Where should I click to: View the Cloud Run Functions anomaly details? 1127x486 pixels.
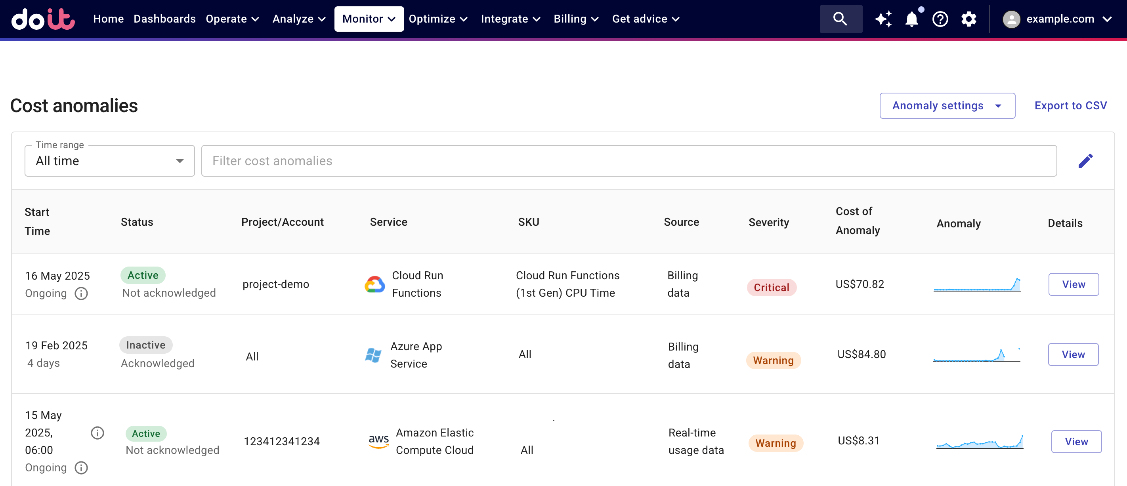point(1073,284)
